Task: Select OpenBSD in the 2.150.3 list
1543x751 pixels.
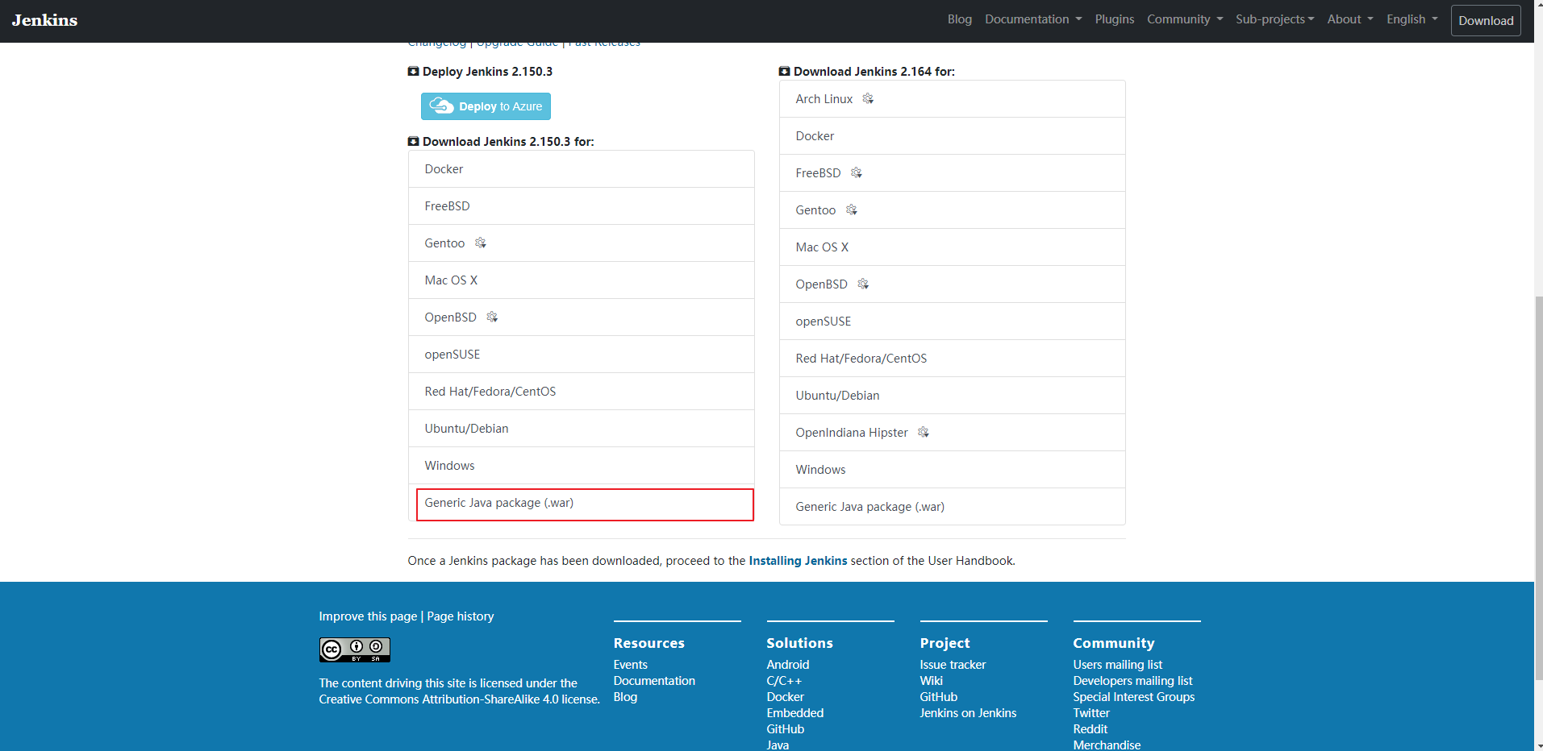Action: pyautogui.click(x=582, y=317)
